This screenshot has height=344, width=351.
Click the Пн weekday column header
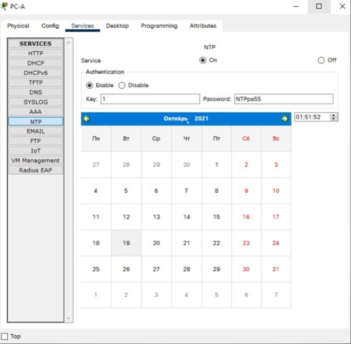(96, 138)
